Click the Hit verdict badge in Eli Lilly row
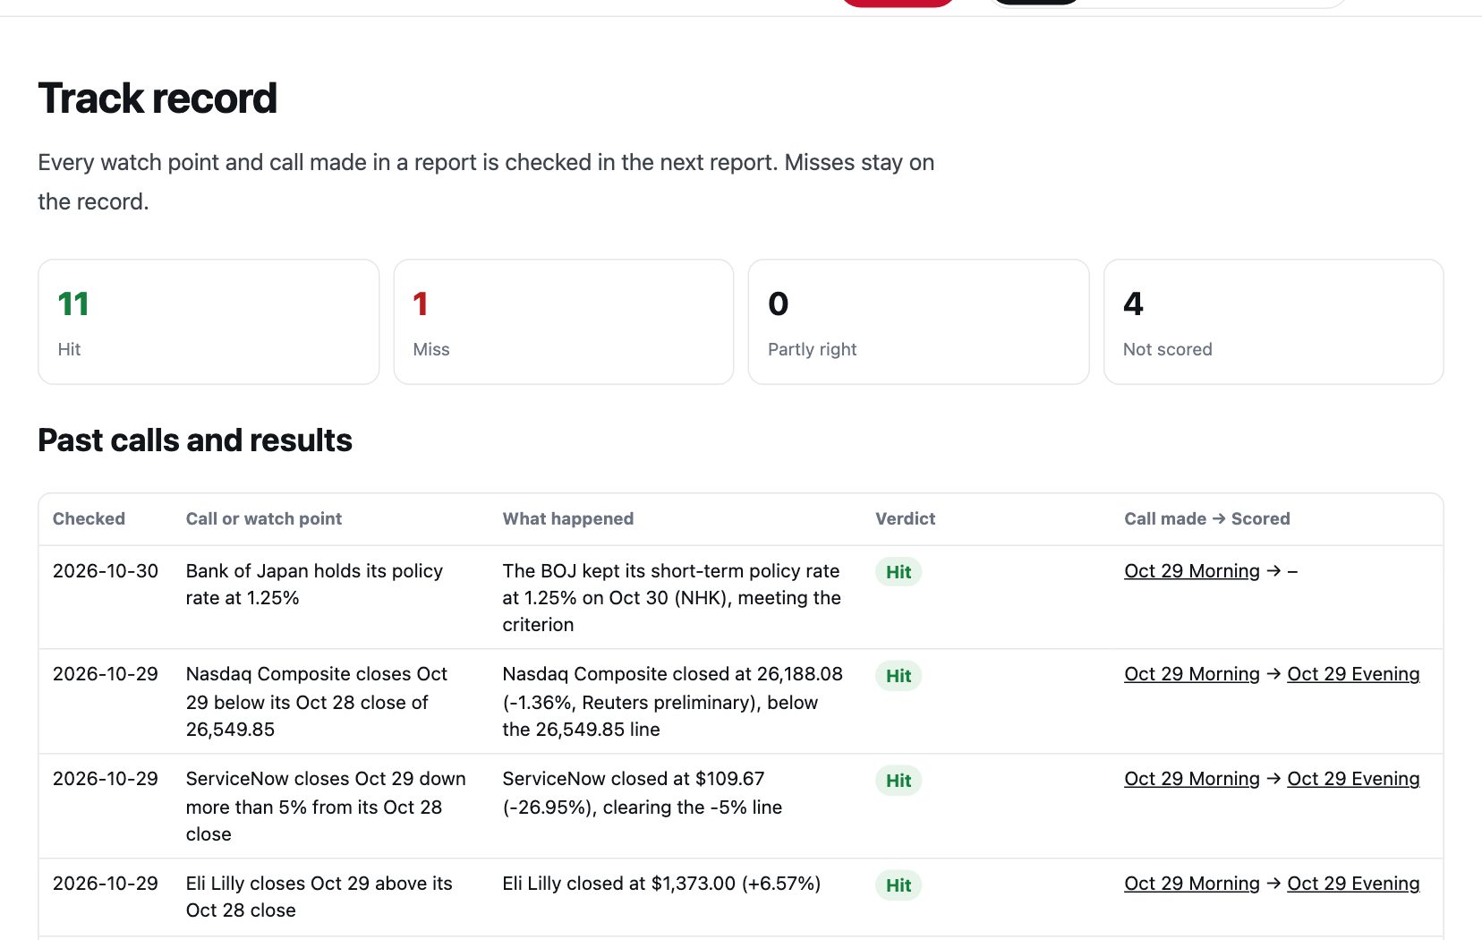 point(899,885)
